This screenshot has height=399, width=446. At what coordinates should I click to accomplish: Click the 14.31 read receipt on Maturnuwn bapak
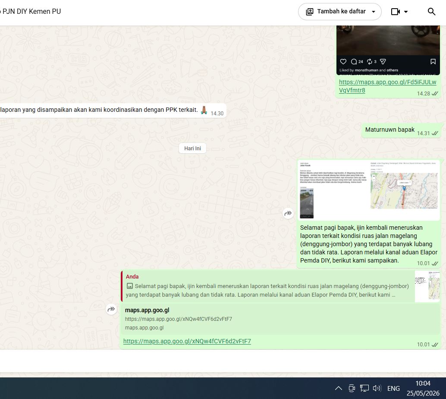pyautogui.click(x=435, y=133)
